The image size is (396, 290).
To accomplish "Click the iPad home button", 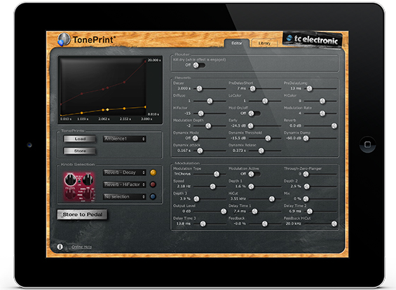I will (x=367, y=144).
